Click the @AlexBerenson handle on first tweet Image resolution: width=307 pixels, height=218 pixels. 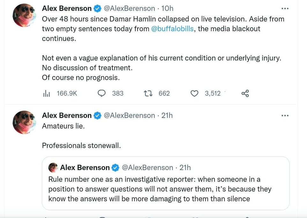(130, 9)
